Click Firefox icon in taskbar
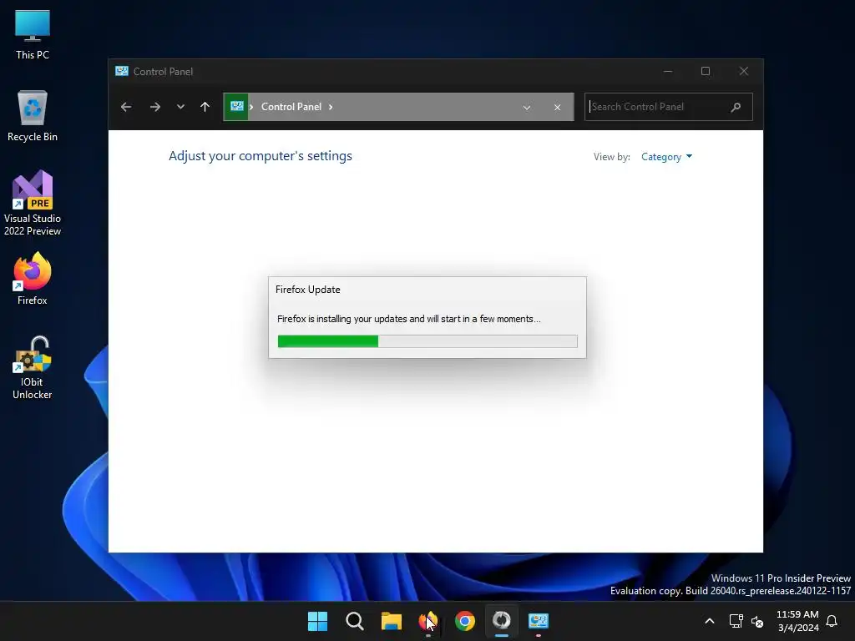 pos(428,621)
